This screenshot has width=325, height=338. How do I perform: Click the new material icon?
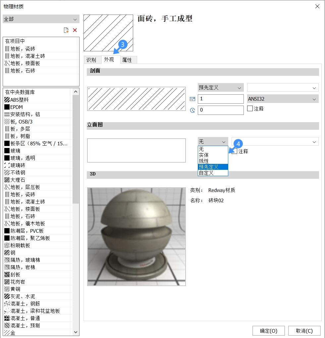point(66,30)
